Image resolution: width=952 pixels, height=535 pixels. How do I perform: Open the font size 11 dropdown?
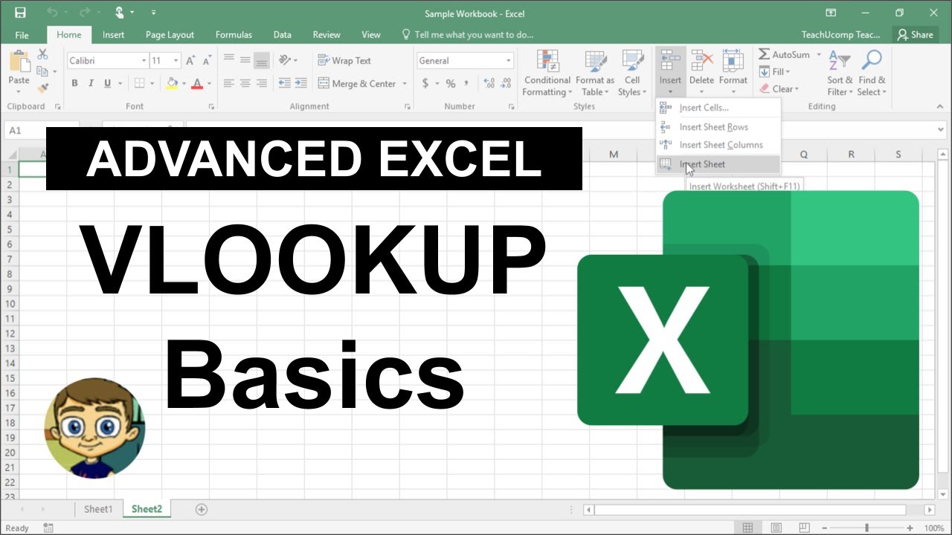[176, 61]
